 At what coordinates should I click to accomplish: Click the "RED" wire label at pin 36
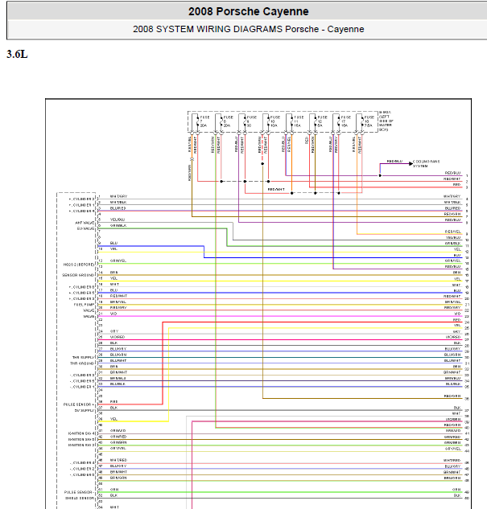pyautogui.click(x=113, y=402)
